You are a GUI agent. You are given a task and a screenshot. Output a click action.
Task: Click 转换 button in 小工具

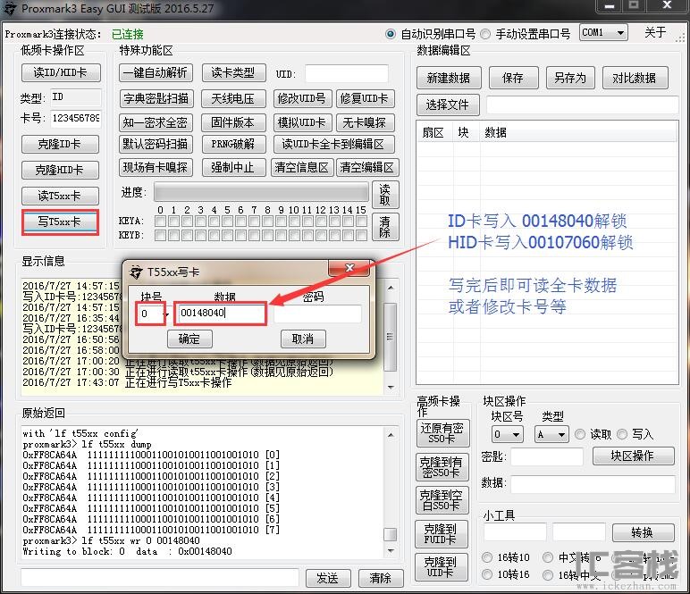click(643, 533)
